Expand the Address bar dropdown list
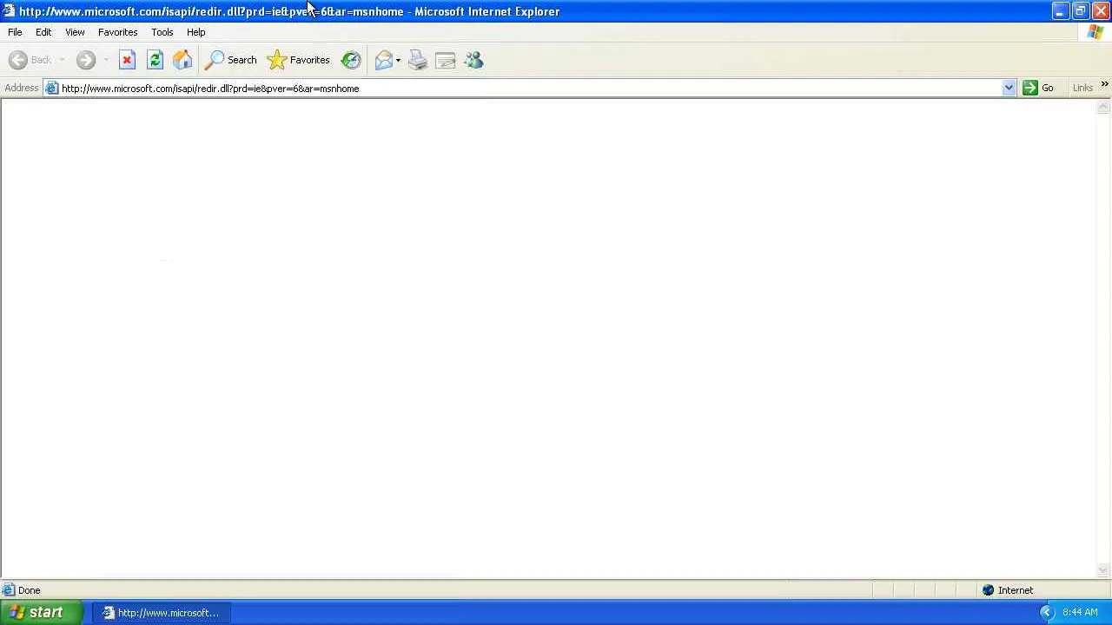 pyautogui.click(x=1009, y=88)
